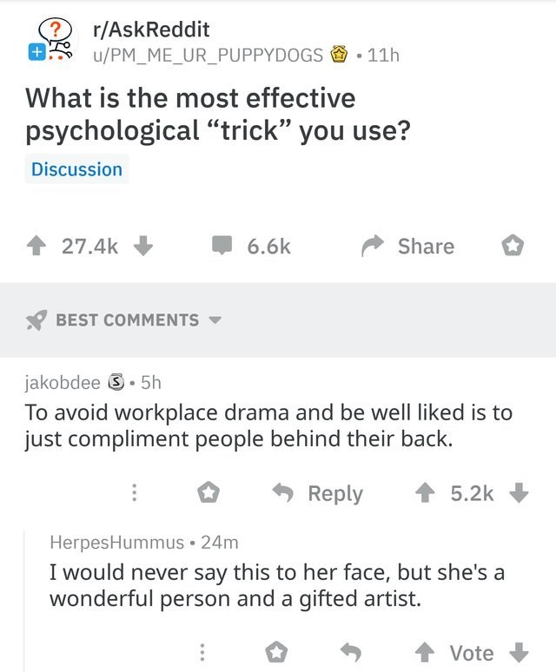556x672 pixels.
Task: Downvote the AskReddit post
Action: [x=143, y=246]
